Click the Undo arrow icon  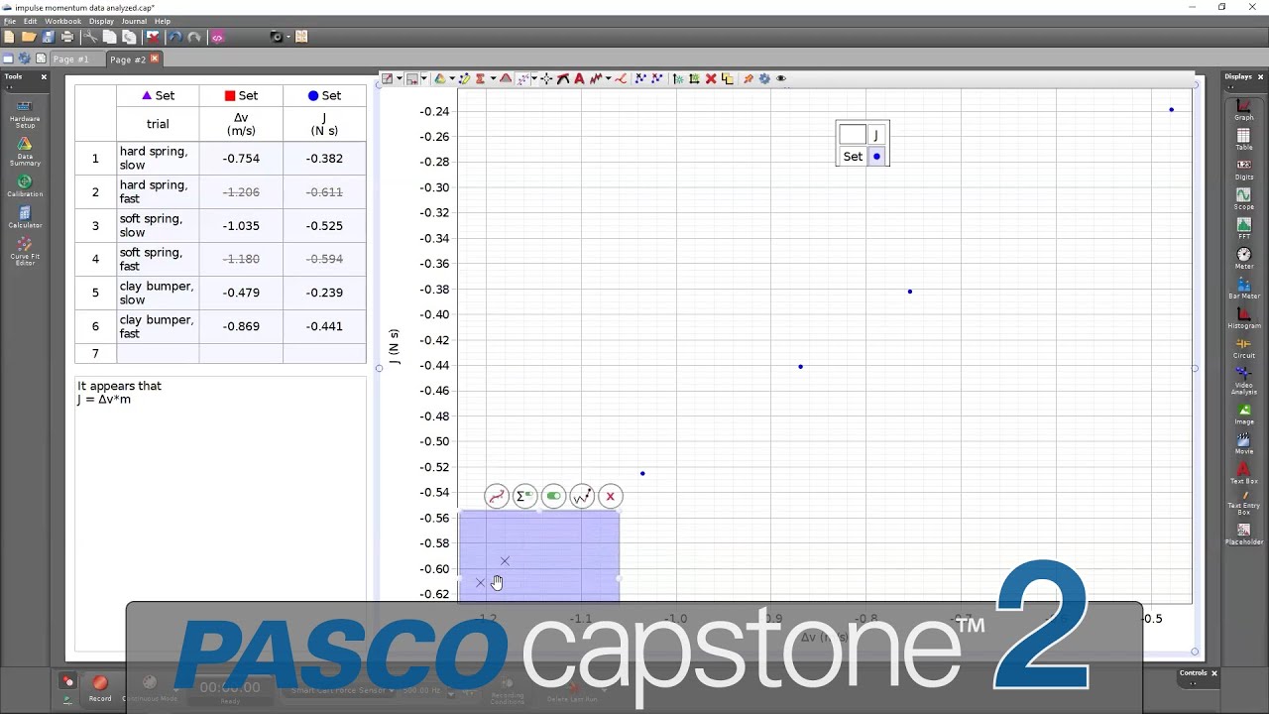(174, 37)
